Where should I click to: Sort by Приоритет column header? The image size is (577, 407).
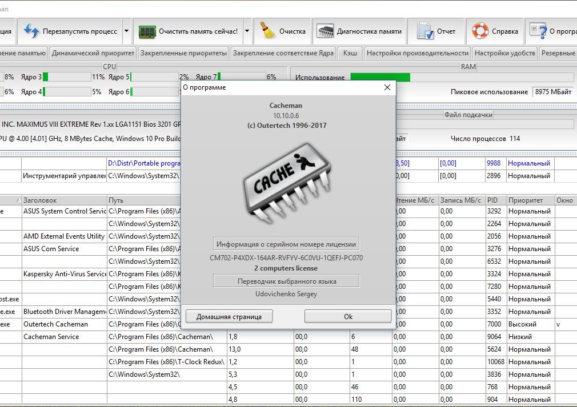pos(530,200)
